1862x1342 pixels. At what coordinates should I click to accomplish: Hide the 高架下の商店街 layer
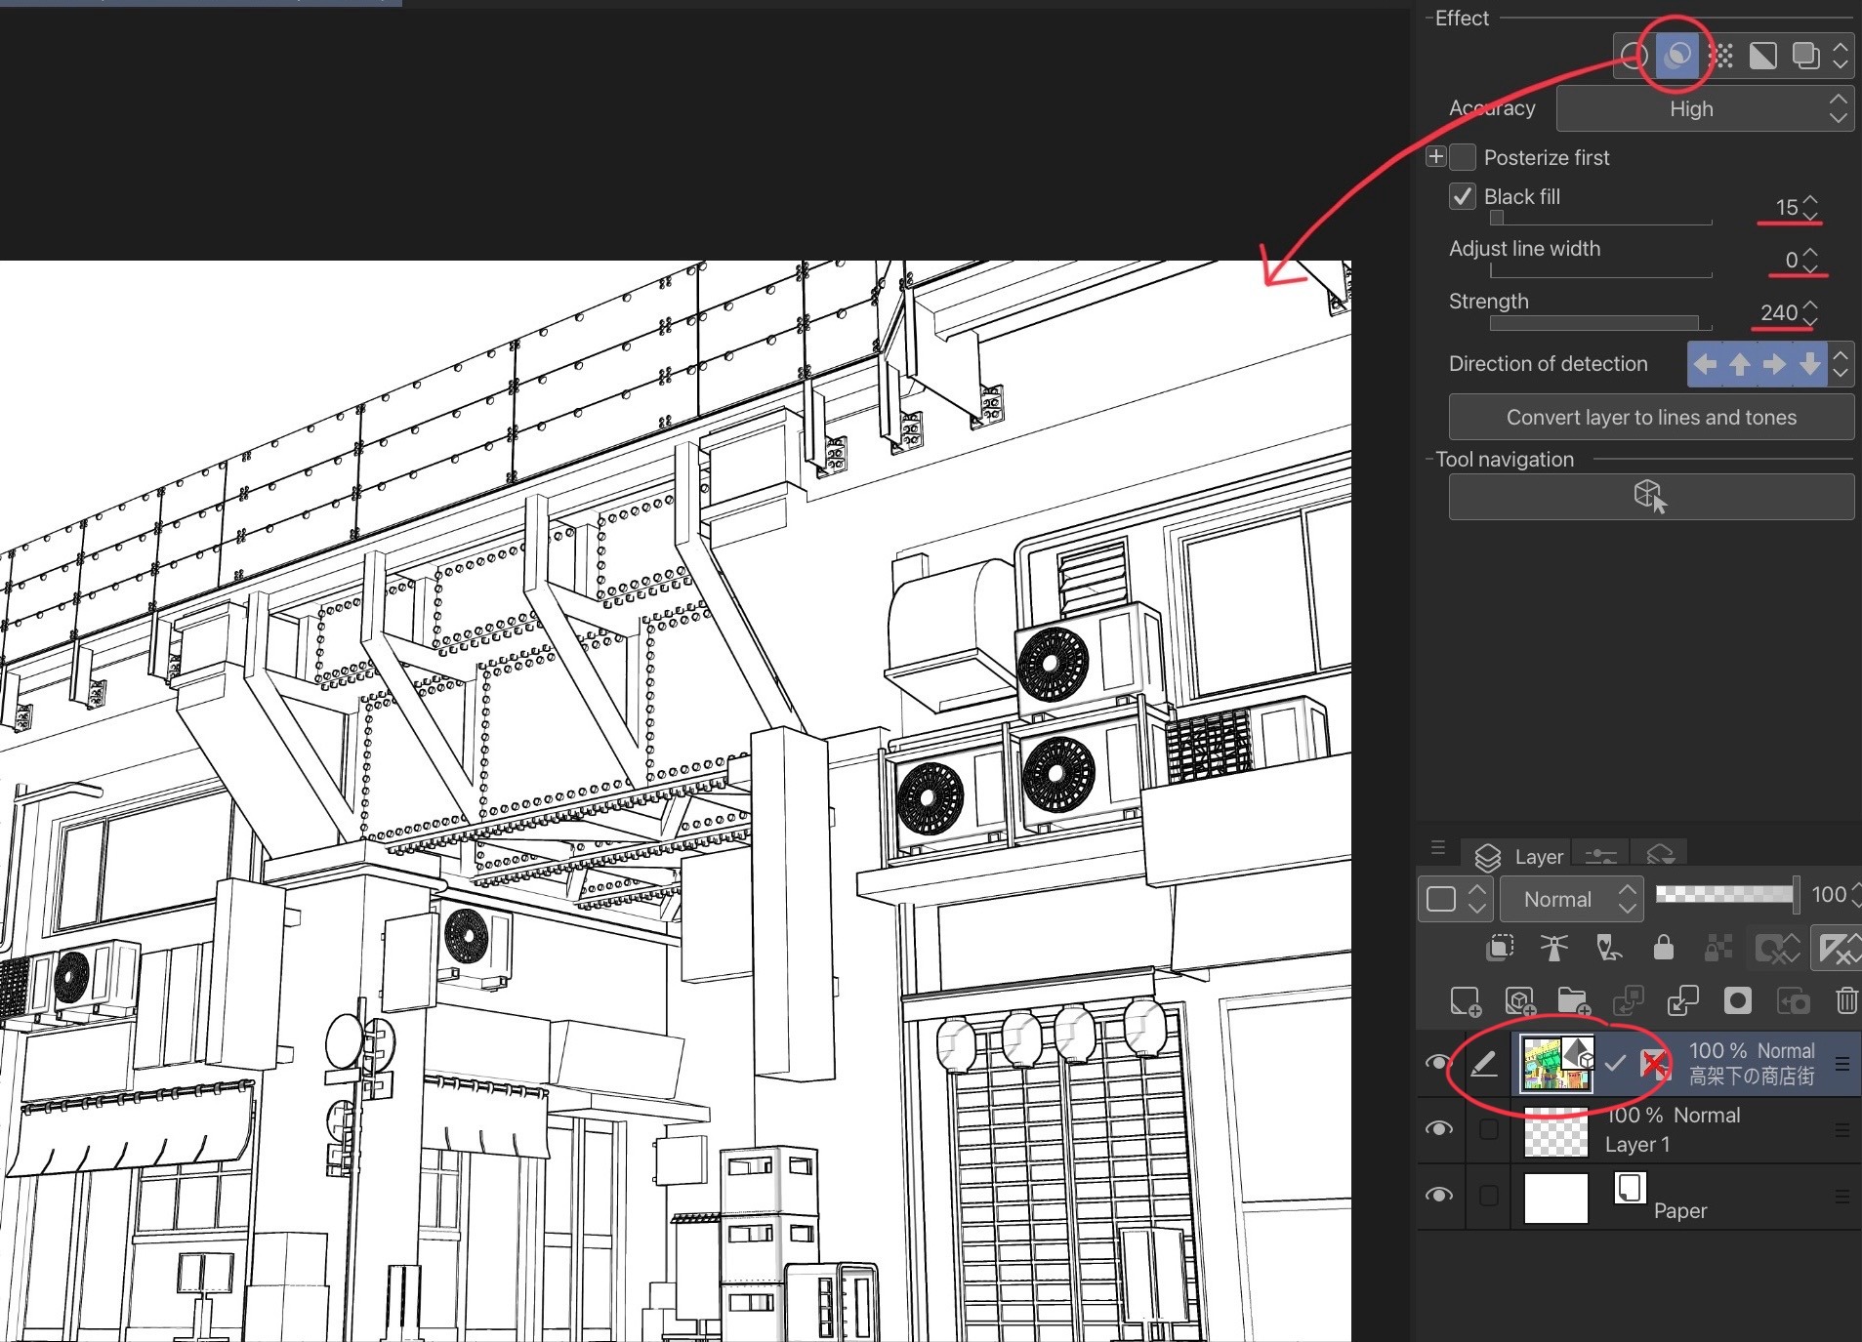click(x=1437, y=1065)
